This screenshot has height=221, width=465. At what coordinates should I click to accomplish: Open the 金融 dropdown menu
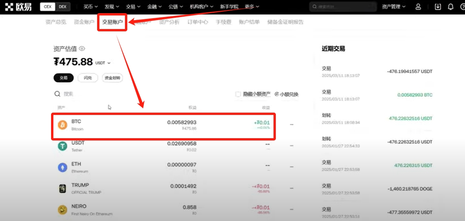tap(155, 7)
